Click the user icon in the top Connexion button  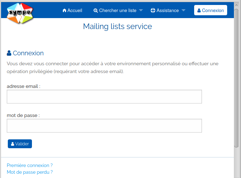tap(199, 11)
